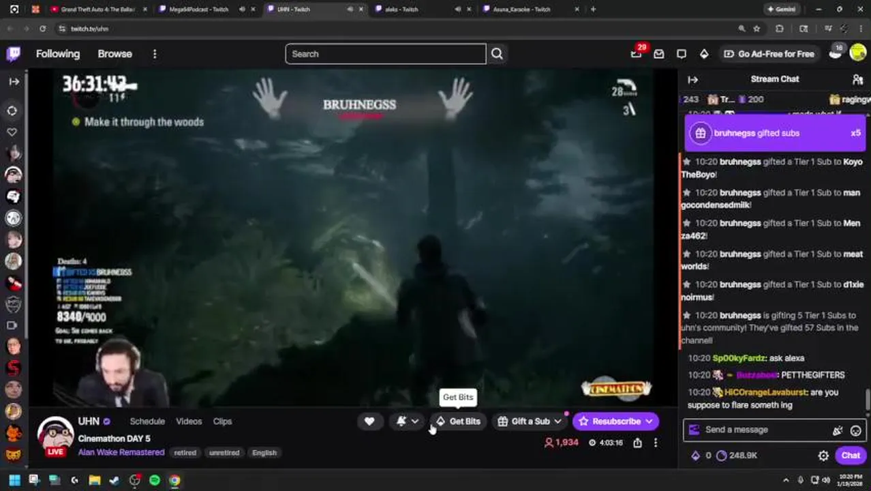The image size is (871, 491).
Task: Click the 1,934 viewer count
Action: point(561,443)
